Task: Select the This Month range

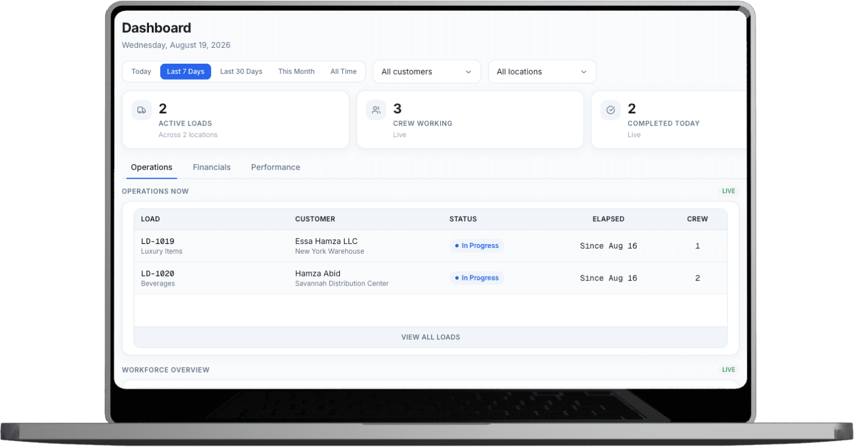Action: click(296, 72)
